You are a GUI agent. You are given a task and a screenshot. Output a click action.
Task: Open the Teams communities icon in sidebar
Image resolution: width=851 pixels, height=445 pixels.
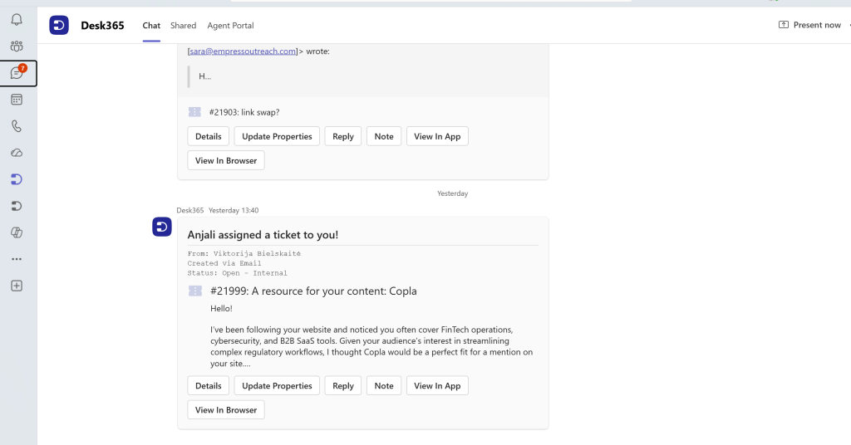17,46
